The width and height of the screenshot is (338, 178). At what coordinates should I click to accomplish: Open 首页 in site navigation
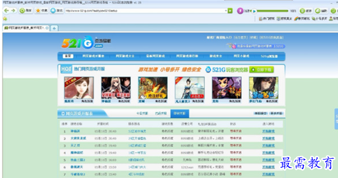[x=68, y=56]
